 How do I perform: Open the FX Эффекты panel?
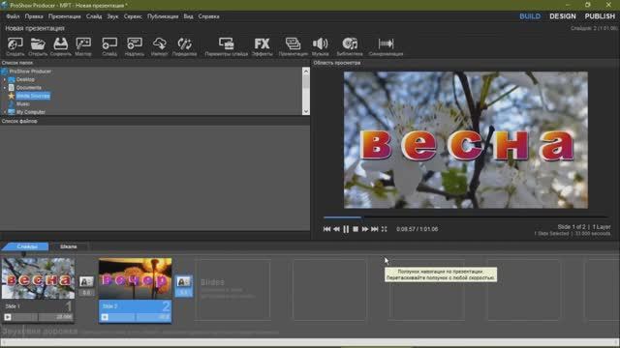(263, 46)
